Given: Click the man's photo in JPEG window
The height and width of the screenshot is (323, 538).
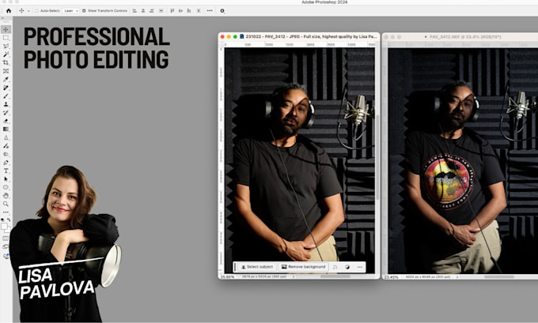Looking at the screenshot, I should [299, 160].
